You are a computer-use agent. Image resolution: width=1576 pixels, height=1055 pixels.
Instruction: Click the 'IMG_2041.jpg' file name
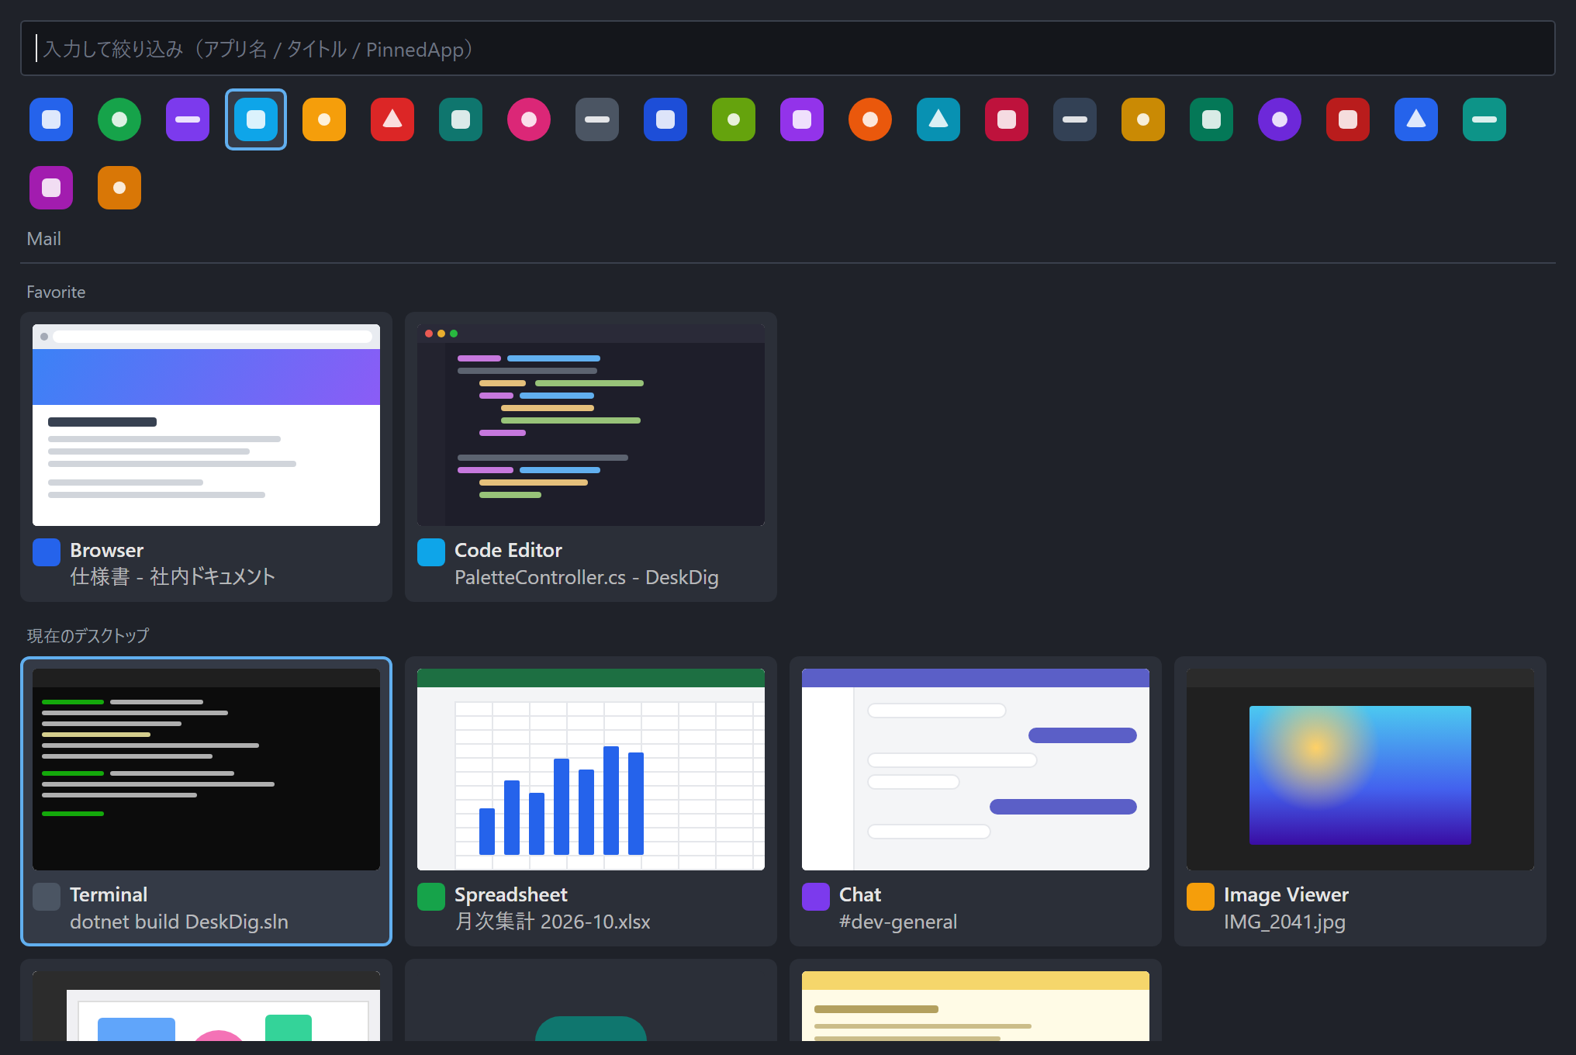[x=1284, y=922]
